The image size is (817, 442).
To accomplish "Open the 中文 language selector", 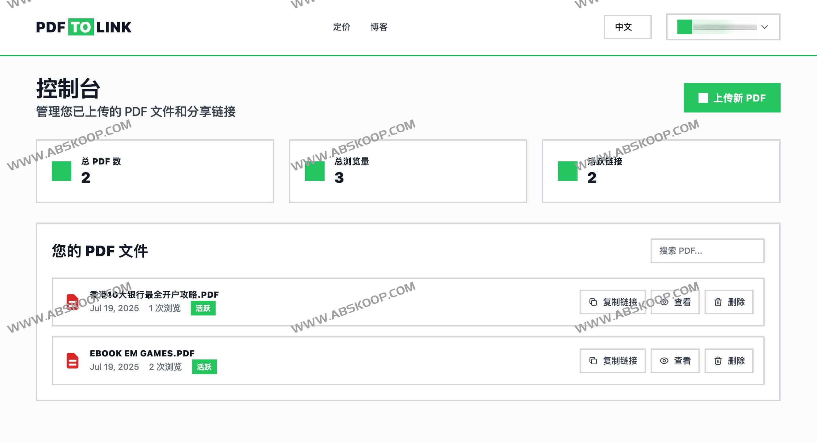I will (627, 27).
